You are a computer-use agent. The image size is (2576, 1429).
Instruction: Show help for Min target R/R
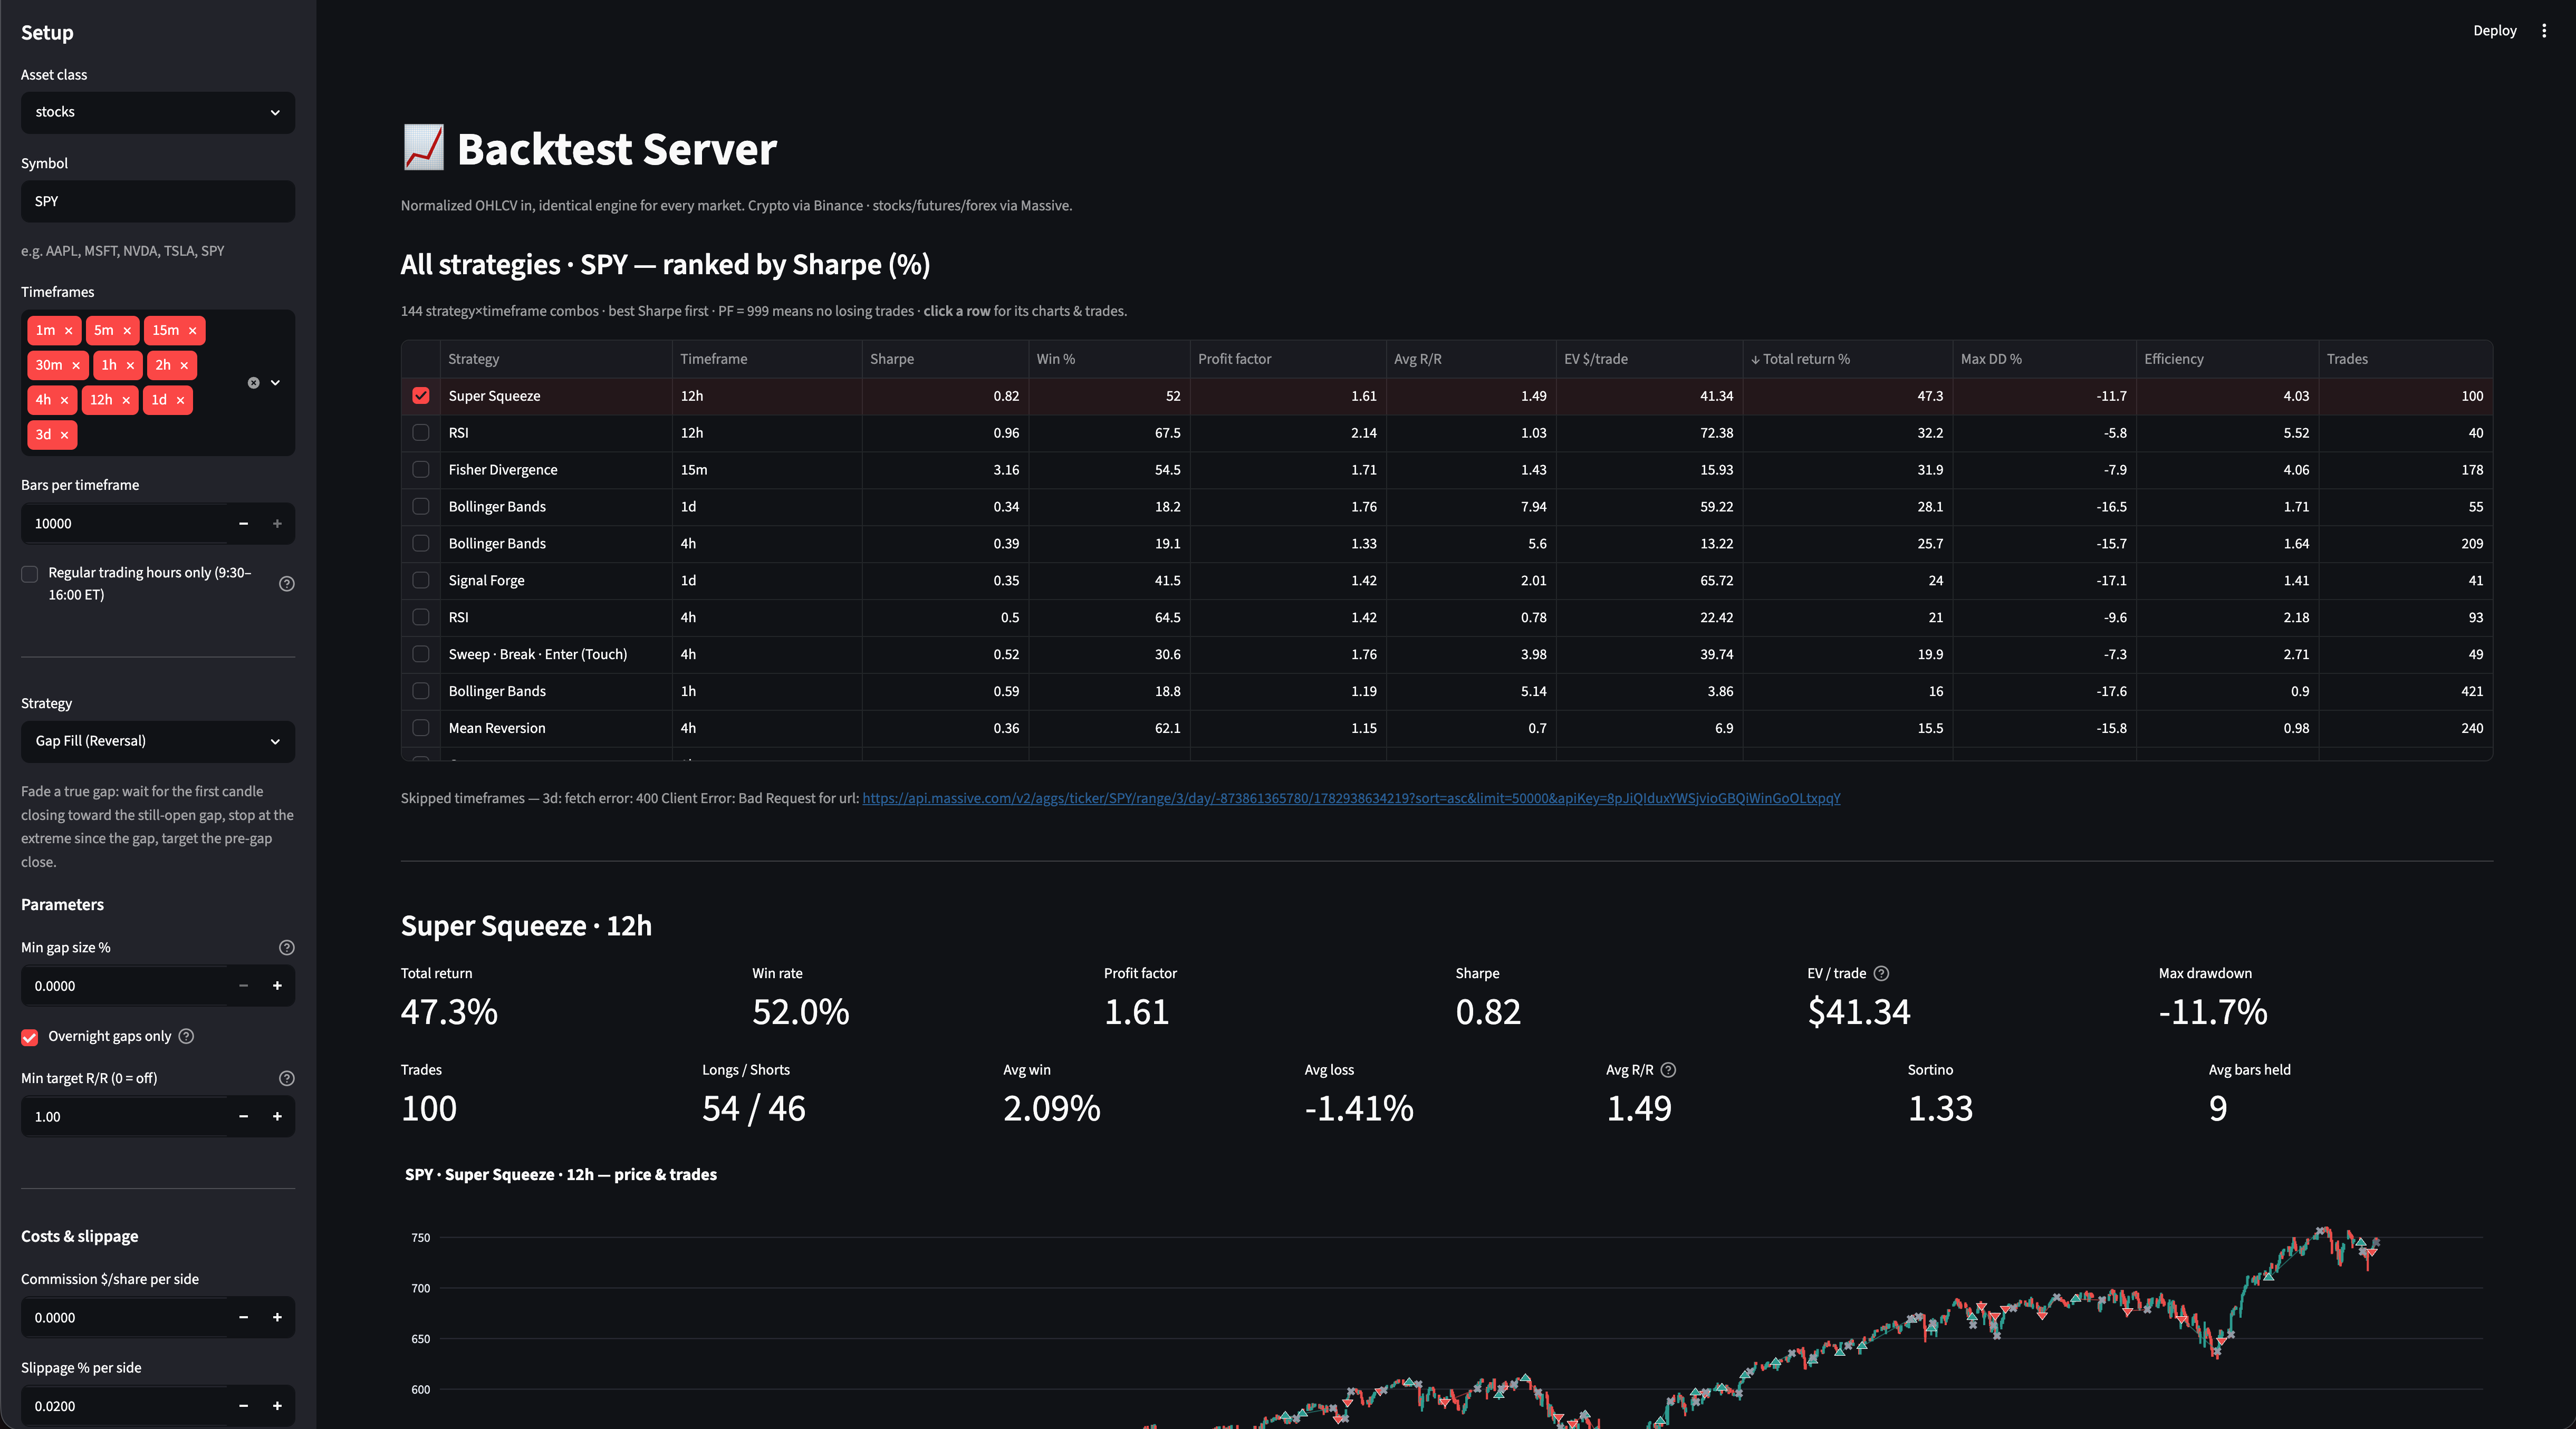pos(287,1078)
